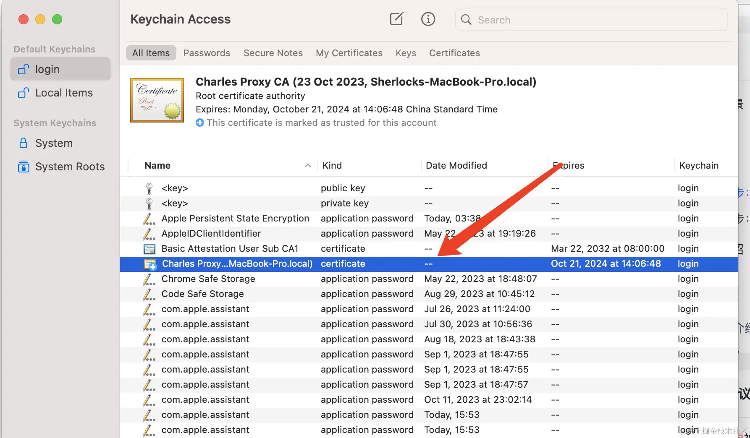The width and height of the screenshot is (750, 438).
Task: Click date Aug 29, 2023 at 10:45:12
Action: [479, 294]
